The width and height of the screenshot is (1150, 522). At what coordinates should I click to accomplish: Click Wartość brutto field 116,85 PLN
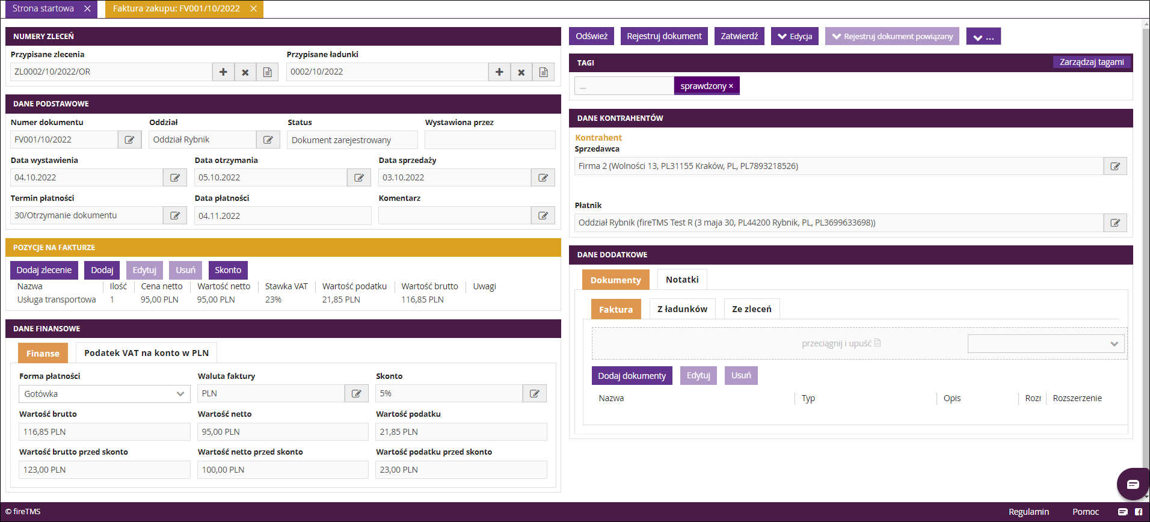pyautogui.click(x=104, y=432)
